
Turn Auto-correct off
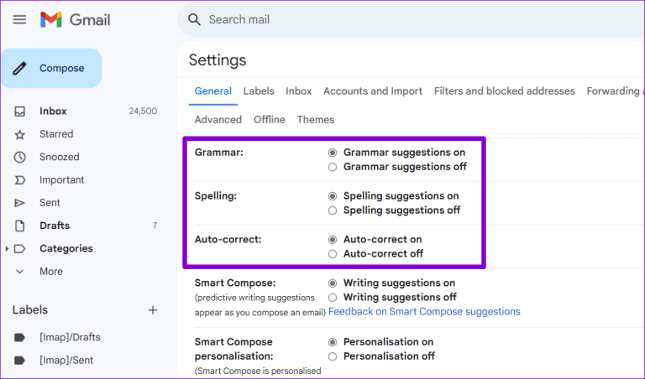pyautogui.click(x=333, y=254)
